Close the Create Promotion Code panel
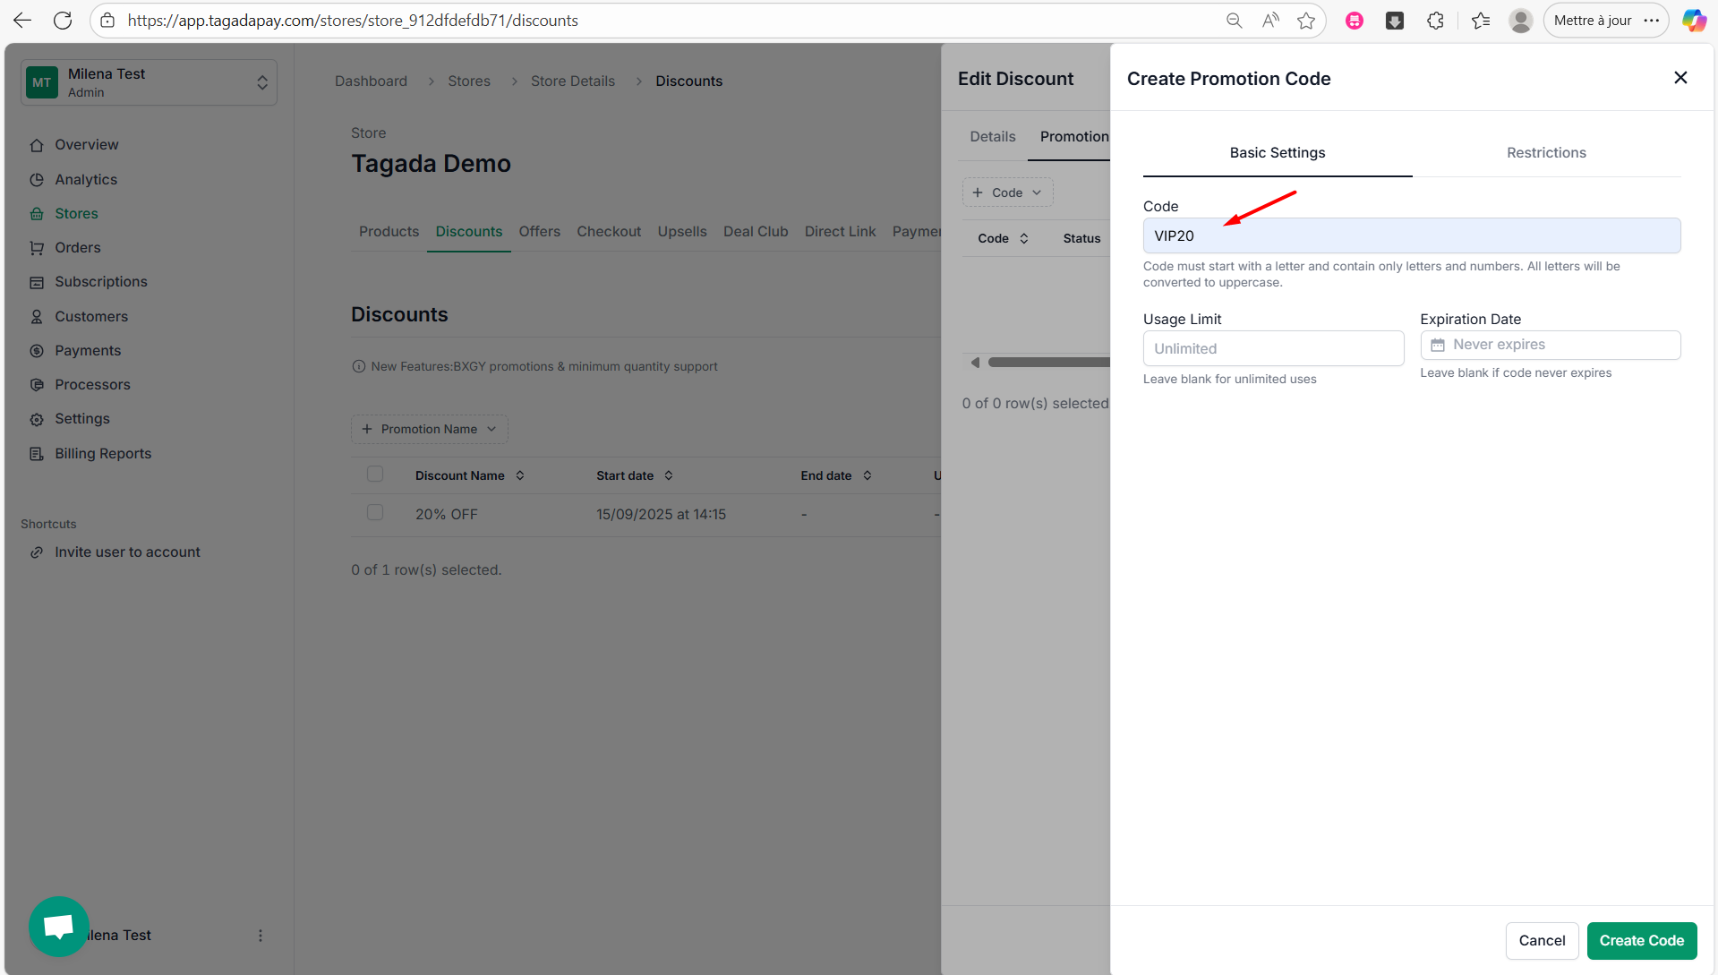Image resolution: width=1718 pixels, height=975 pixels. [x=1680, y=78]
